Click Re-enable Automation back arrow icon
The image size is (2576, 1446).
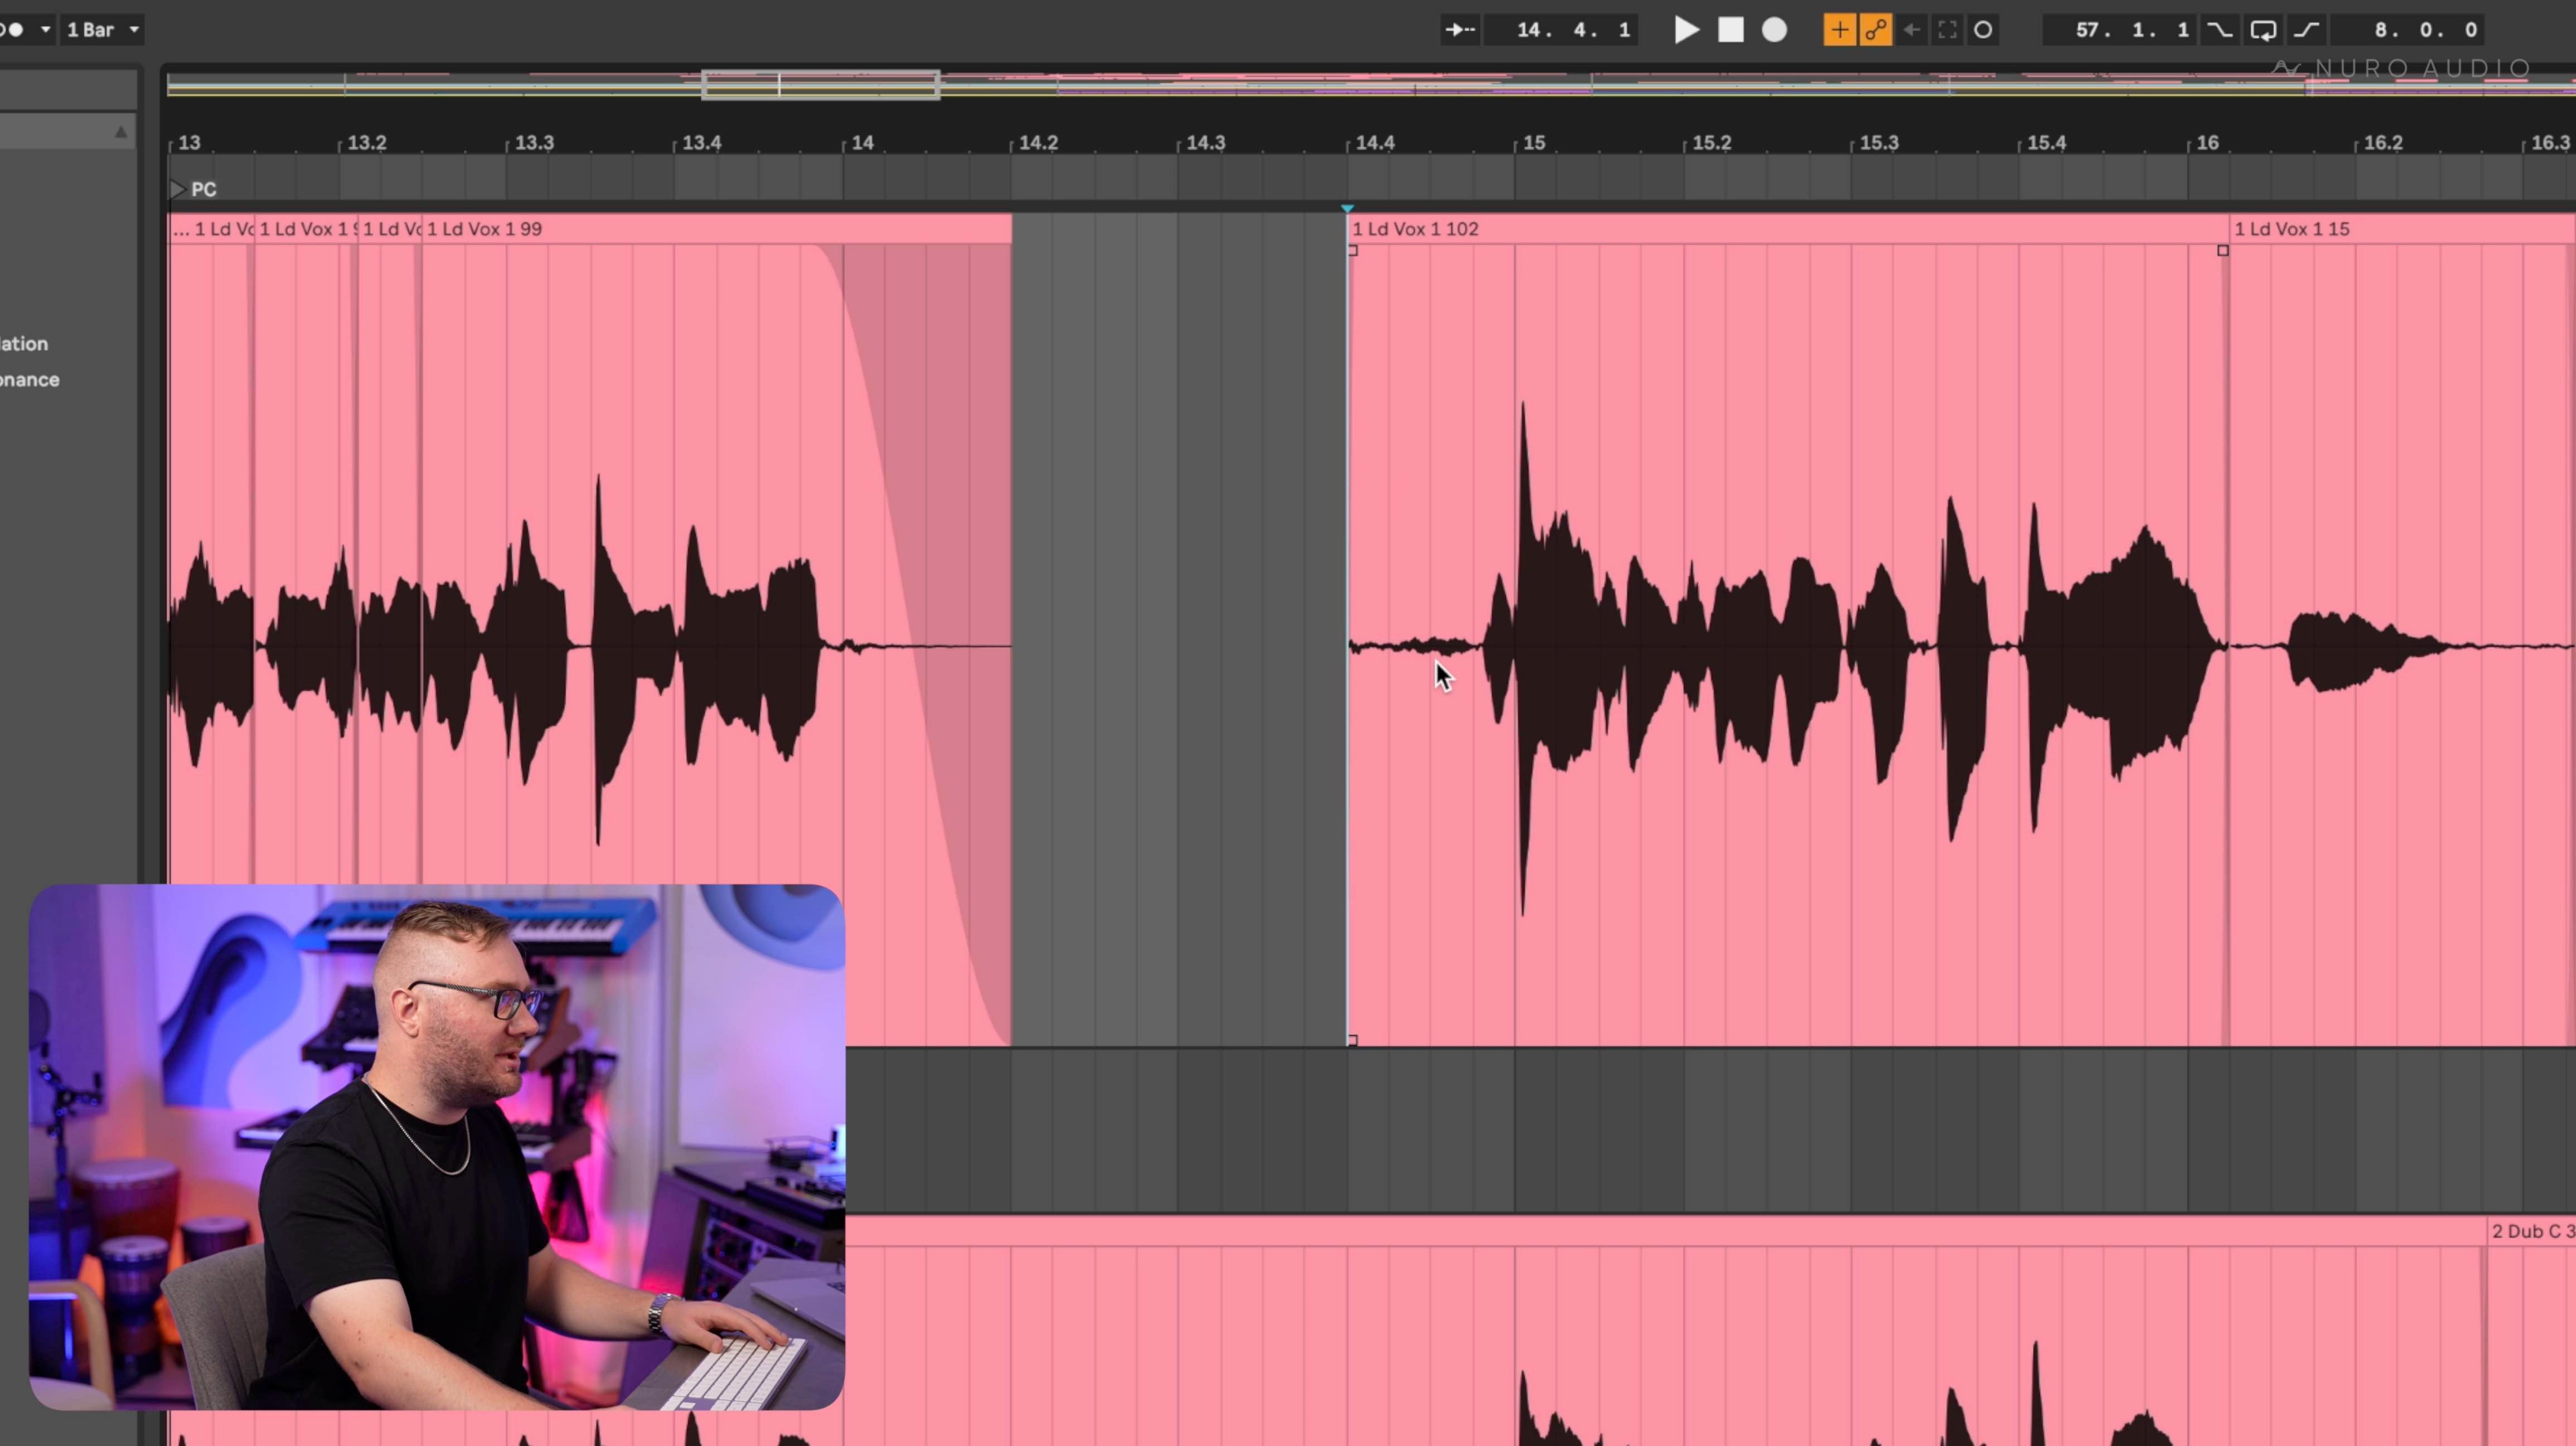(1911, 30)
